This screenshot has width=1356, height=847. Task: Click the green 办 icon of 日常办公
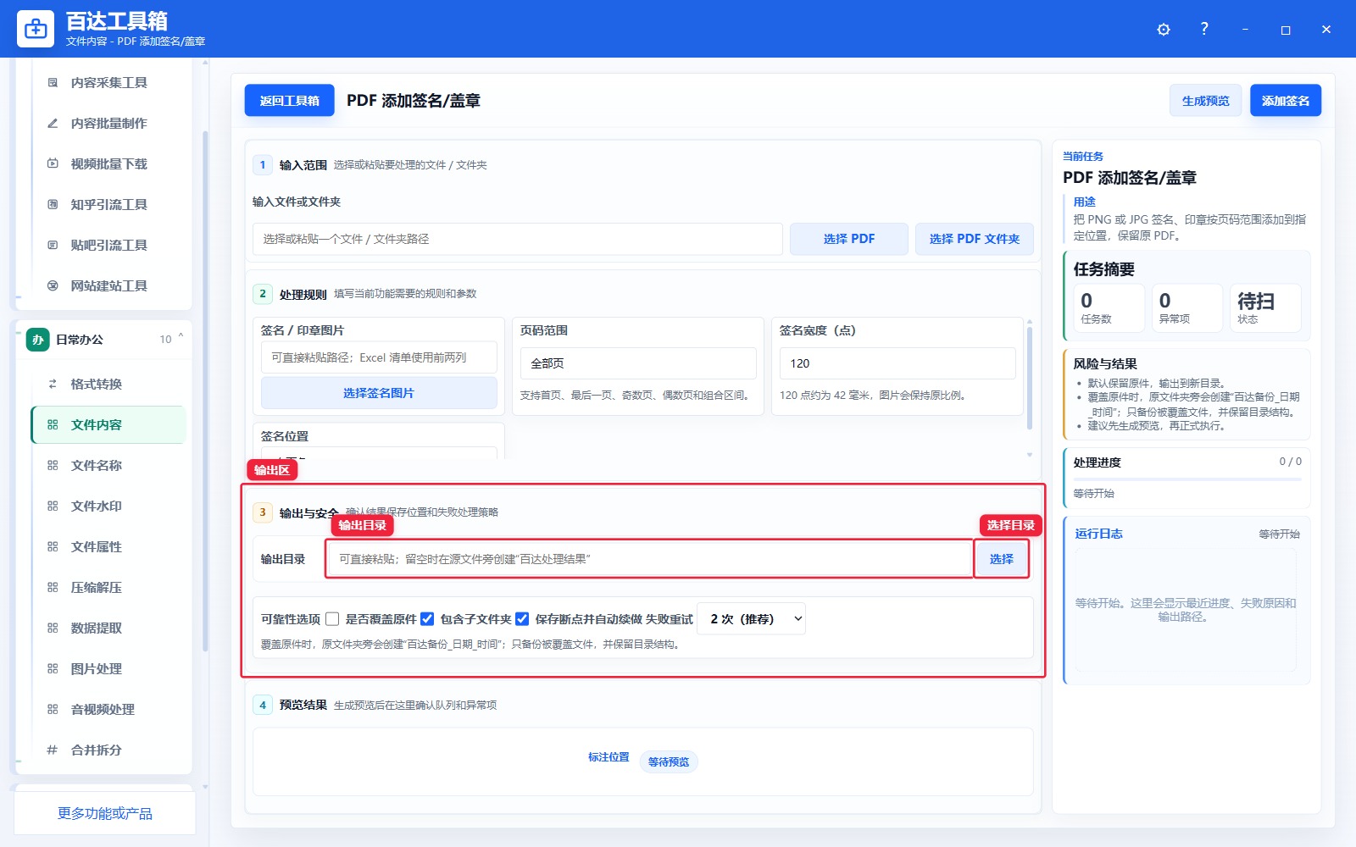point(38,340)
